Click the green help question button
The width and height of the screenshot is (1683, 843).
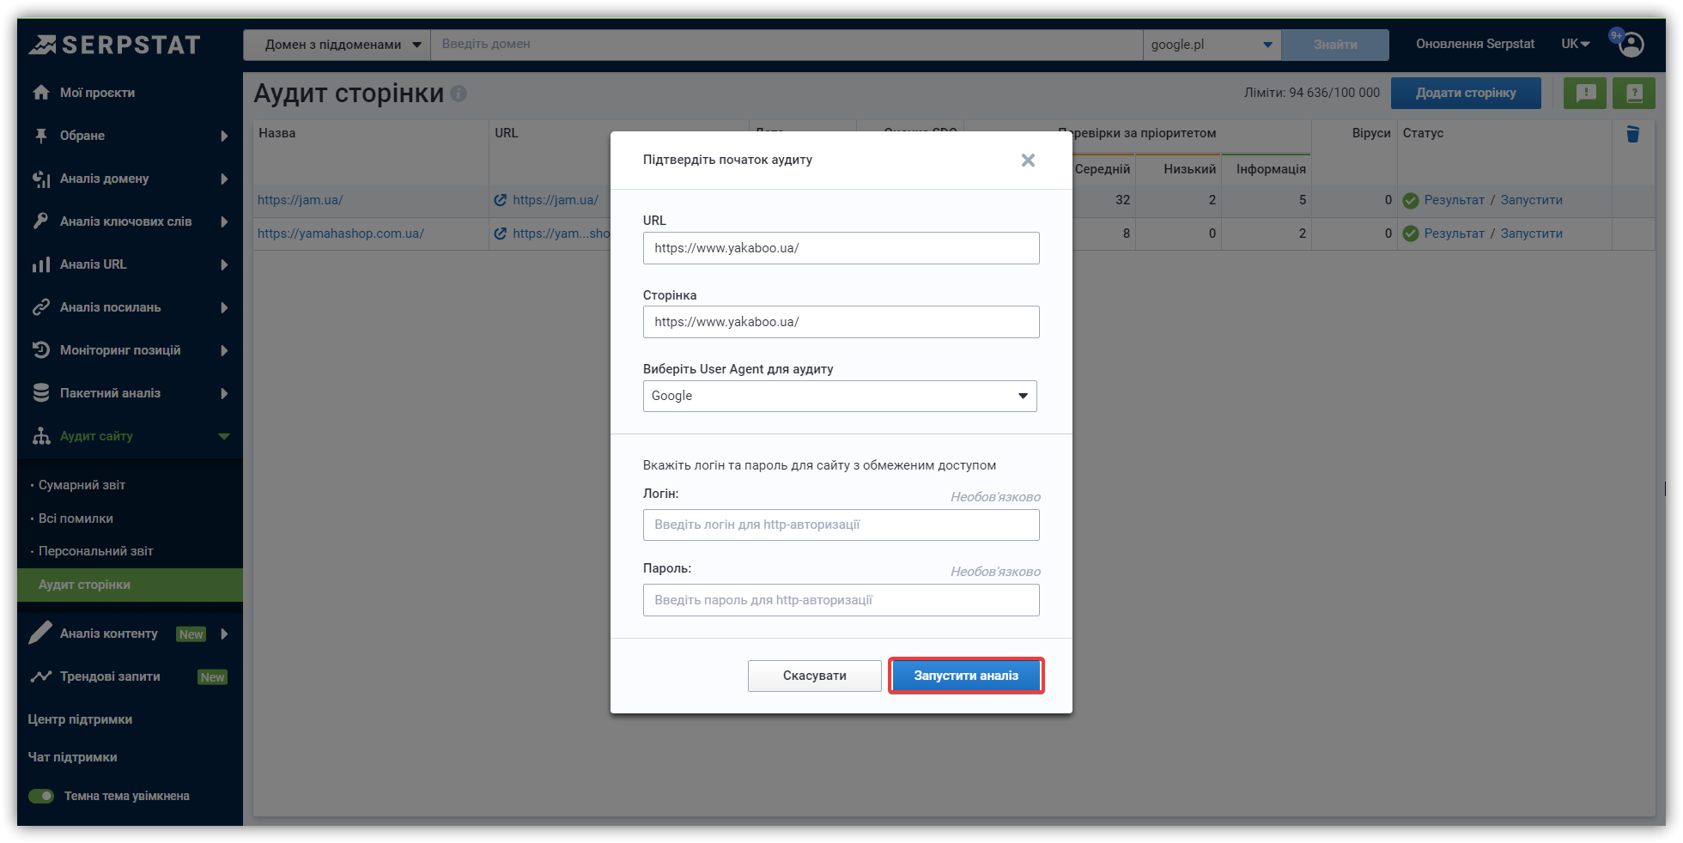1634,93
